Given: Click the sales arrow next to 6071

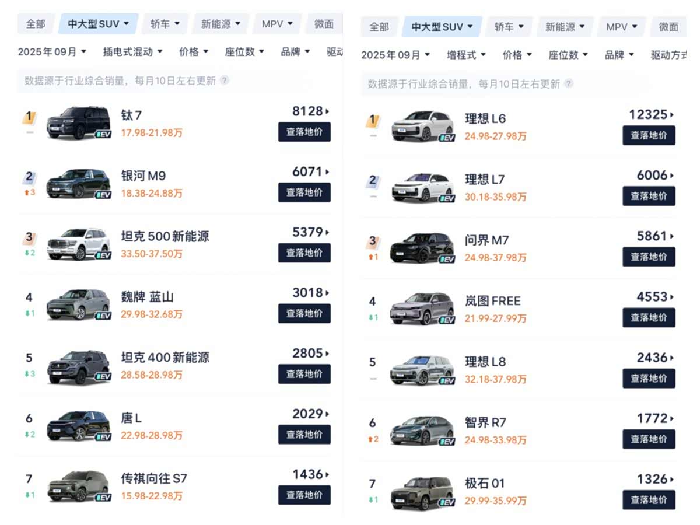Looking at the screenshot, I should coord(327,172).
